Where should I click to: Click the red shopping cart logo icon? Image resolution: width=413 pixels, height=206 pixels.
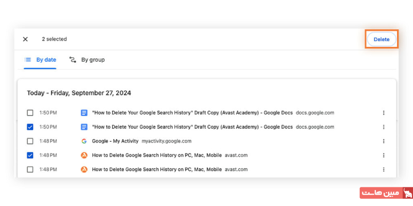(x=407, y=193)
